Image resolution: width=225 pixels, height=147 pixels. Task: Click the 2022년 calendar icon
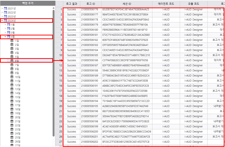pyautogui.click(x=5, y=12)
